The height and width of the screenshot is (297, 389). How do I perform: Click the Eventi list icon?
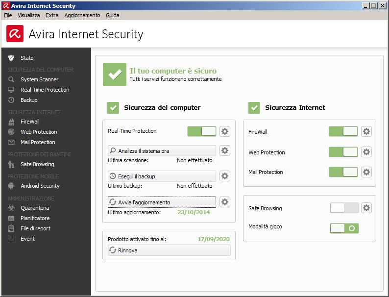point(11,239)
